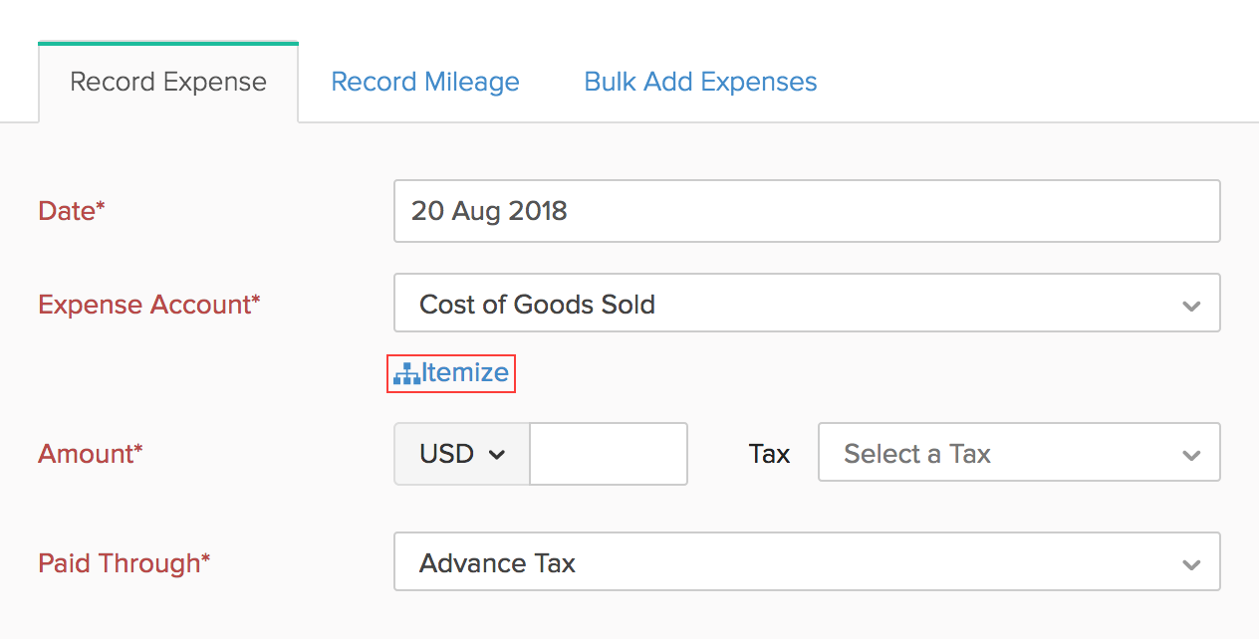Change the currency from USD
Image resolution: width=1259 pixels, height=639 pixels.
coord(461,454)
